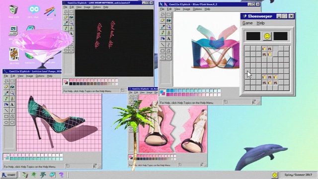The image size is (318, 179).
Task: Click the purple question mark taskbar icon
Action: click(61, 175)
